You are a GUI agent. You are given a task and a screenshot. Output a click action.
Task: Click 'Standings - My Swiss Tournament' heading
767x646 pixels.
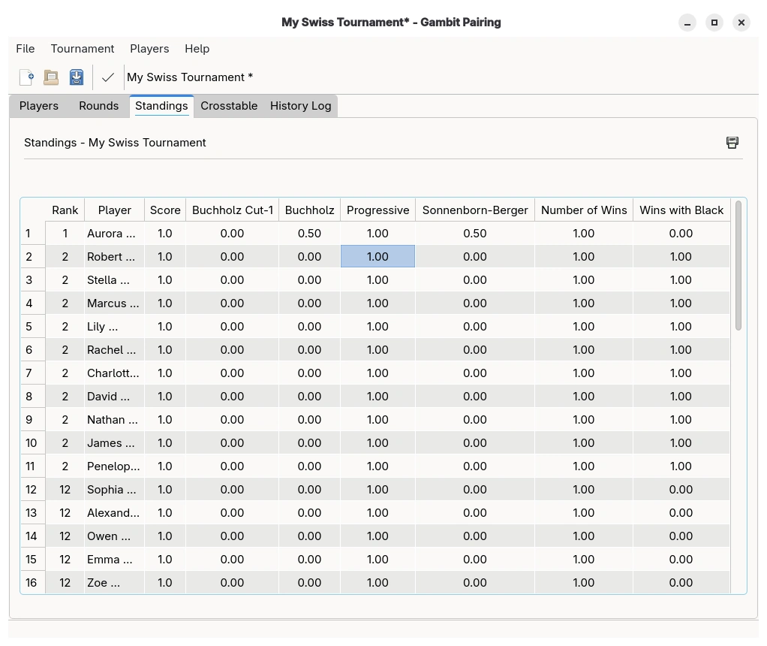(x=115, y=143)
